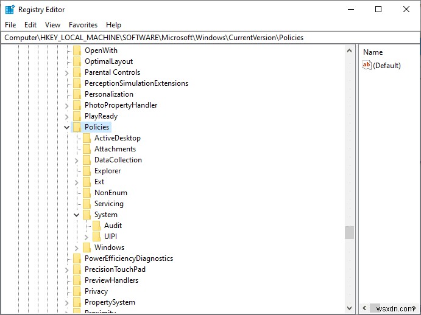Click the Registry Editor app icon in title bar
This screenshot has width=421, height=315.
click(x=10, y=9)
